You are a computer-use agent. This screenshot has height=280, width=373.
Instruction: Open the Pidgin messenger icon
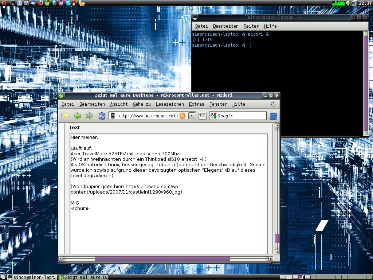pyautogui.click(x=61, y=3)
